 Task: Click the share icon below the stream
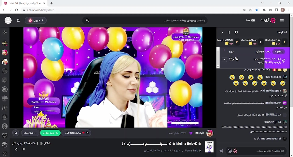pyautogui.click(x=16, y=149)
